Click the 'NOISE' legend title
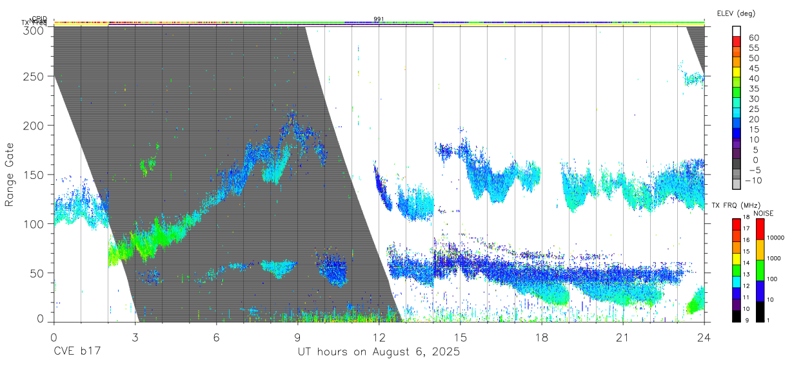Image resolution: width=792 pixels, height=365 pixels. (764, 213)
